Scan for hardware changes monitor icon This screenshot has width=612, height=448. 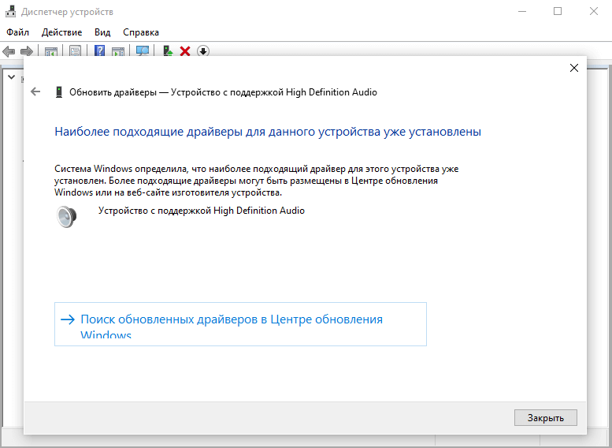(x=143, y=50)
